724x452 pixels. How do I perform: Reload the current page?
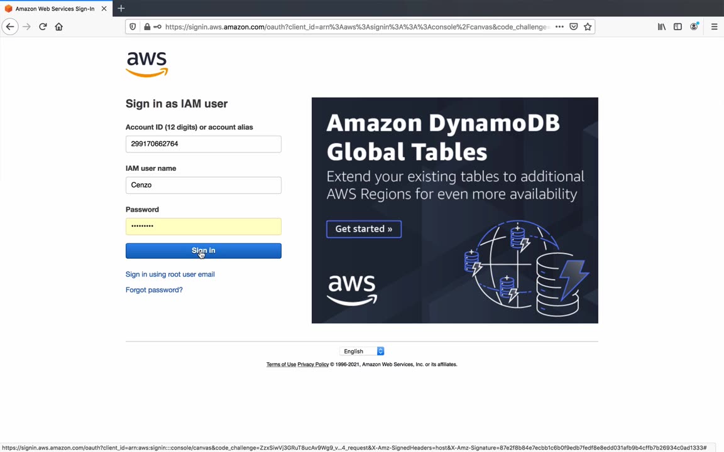(43, 27)
